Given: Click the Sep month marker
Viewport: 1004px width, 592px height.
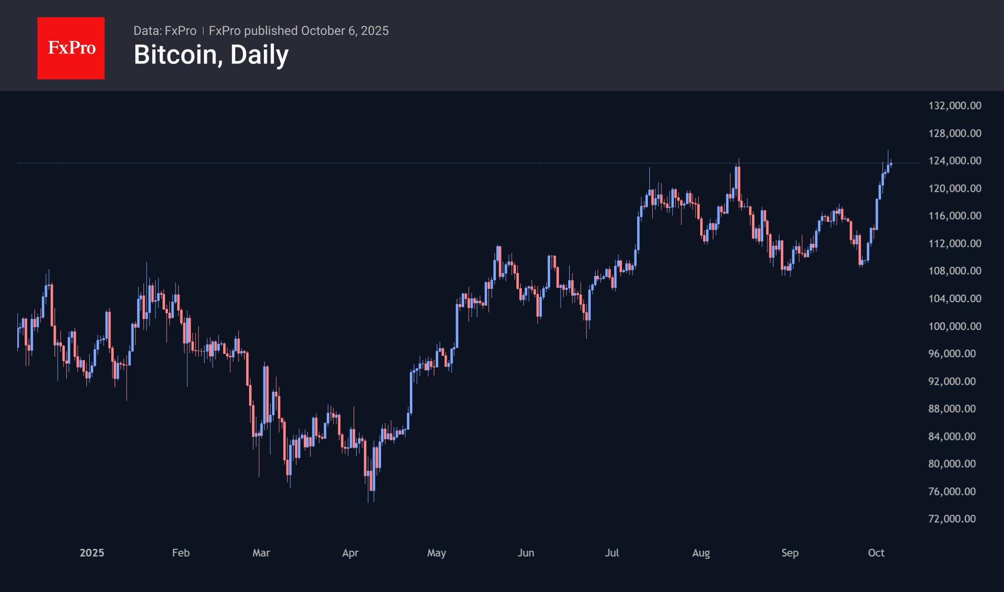Looking at the screenshot, I should 790,553.
